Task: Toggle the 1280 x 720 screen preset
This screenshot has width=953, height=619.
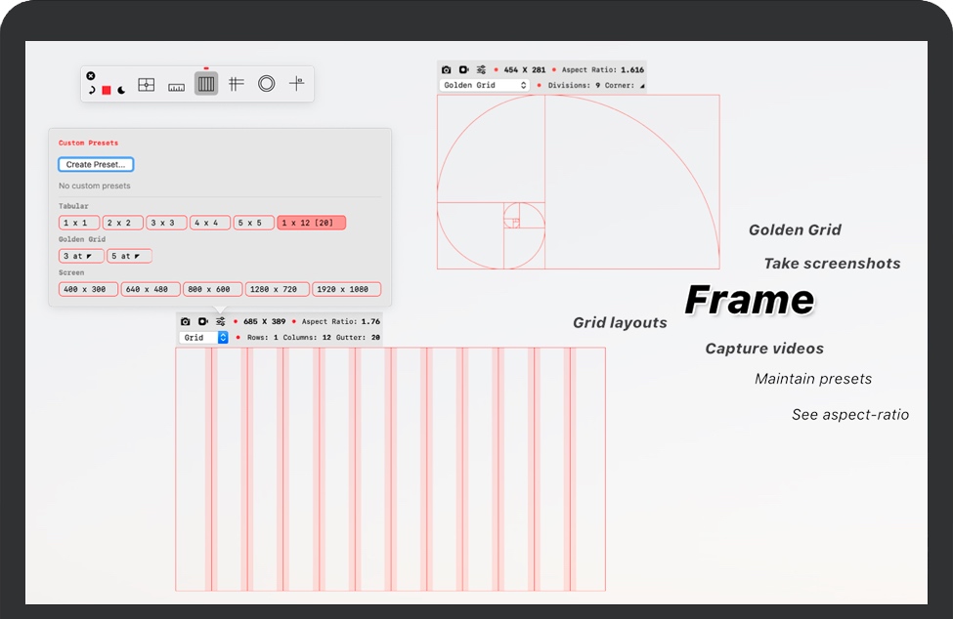Action: (277, 289)
